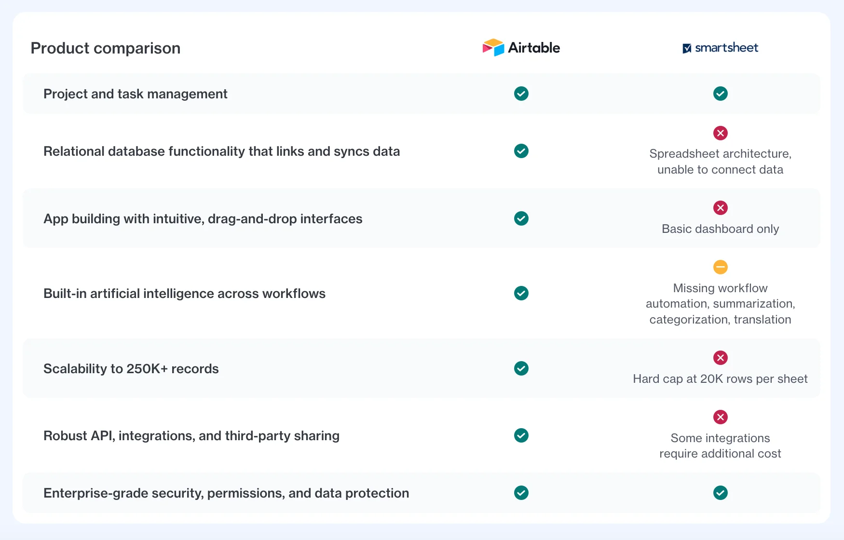Click the red X above Hard cap at 20K rows
This screenshot has width=844, height=540.
click(x=721, y=358)
